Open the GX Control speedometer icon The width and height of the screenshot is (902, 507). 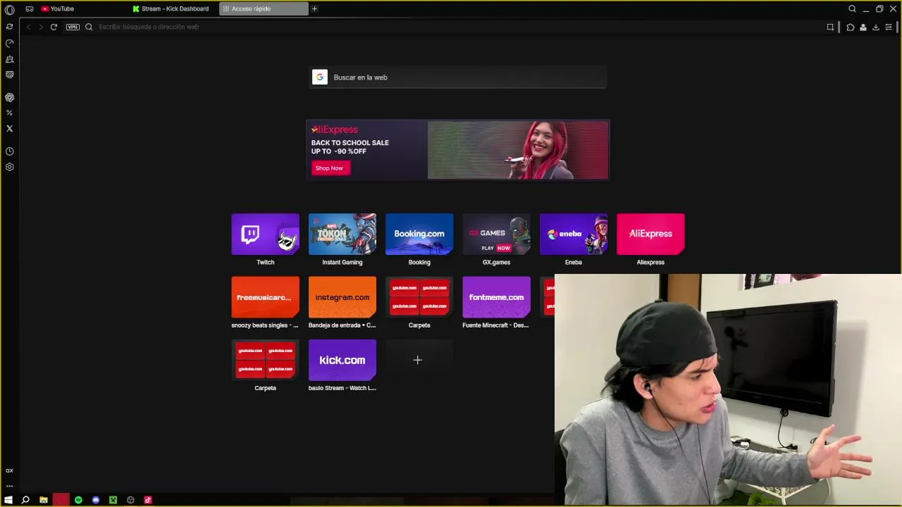(9, 43)
